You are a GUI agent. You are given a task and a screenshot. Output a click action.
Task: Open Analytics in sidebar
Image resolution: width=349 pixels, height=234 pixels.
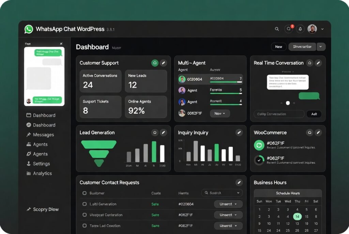[39, 173]
